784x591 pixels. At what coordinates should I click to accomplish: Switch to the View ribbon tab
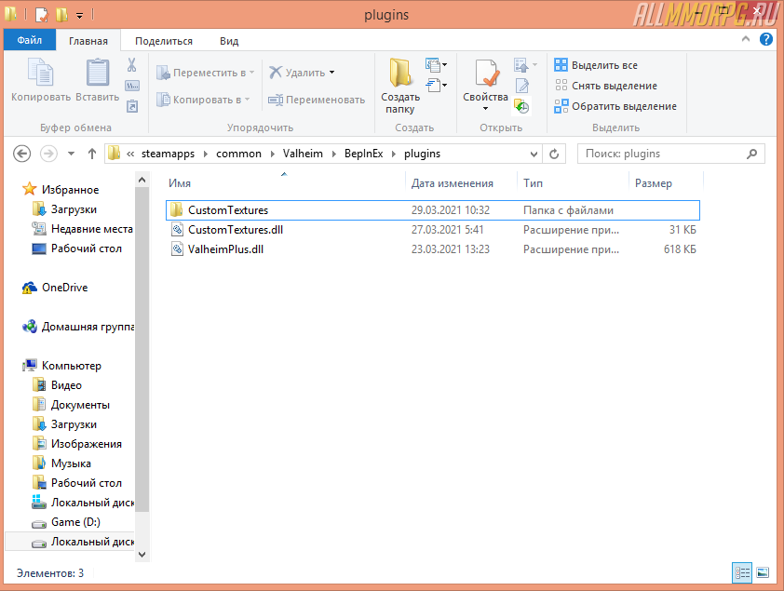[x=229, y=41]
